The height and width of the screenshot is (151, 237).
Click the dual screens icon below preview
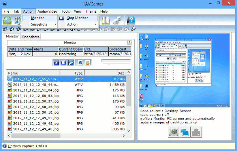click(x=185, y=132)
